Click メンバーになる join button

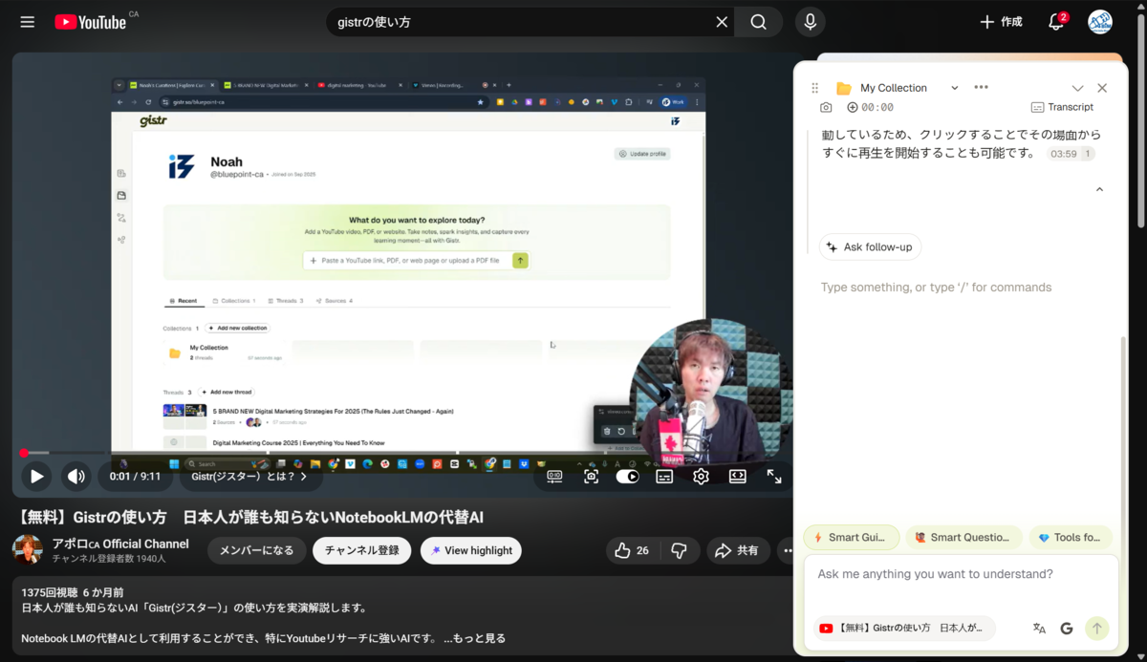pos(257,550)
